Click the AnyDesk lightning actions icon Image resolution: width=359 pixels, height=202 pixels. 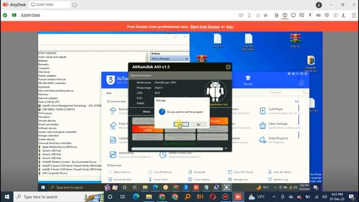coord(310,15)
